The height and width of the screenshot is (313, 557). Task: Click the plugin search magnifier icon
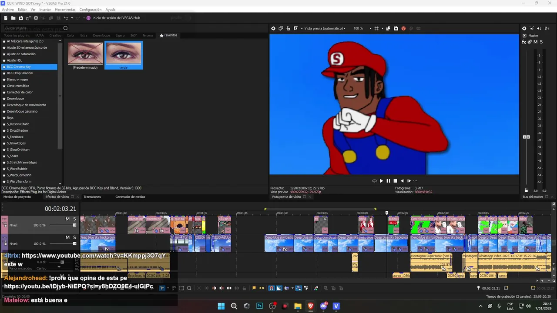65,28
